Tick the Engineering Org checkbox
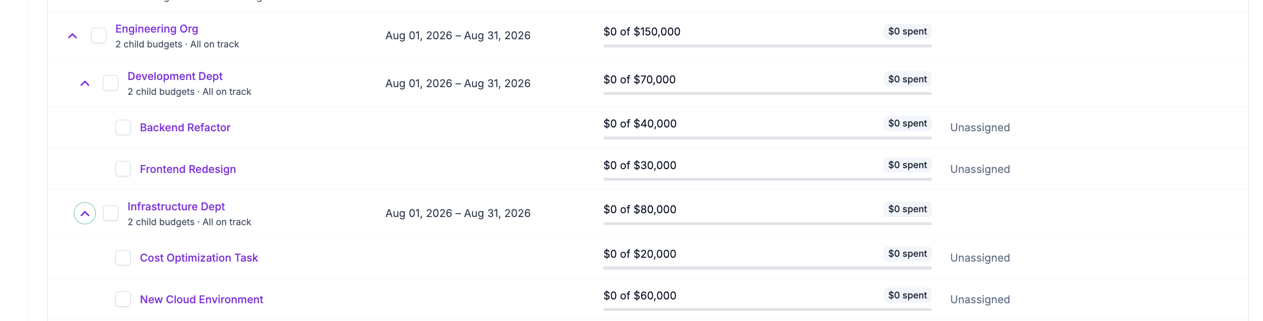 point(99,35)
